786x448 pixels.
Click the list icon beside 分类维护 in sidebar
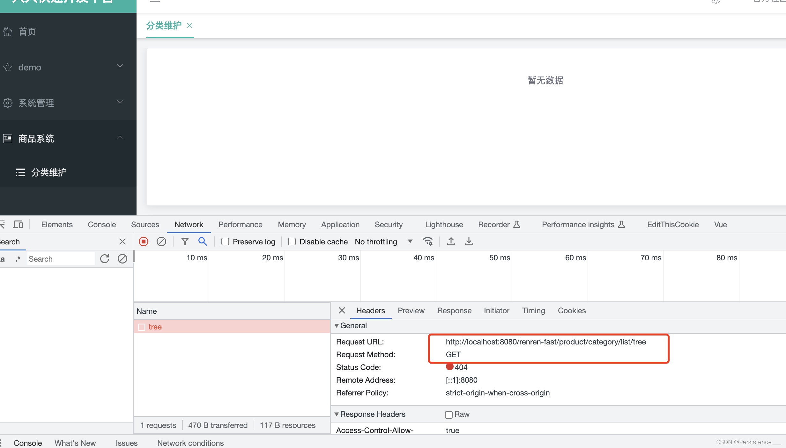[20, 172]
